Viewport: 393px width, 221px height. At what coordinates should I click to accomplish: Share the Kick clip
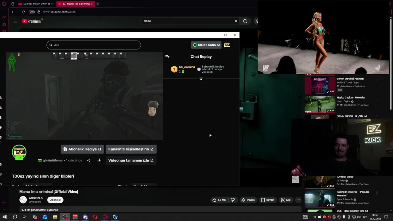coord(89,161)
